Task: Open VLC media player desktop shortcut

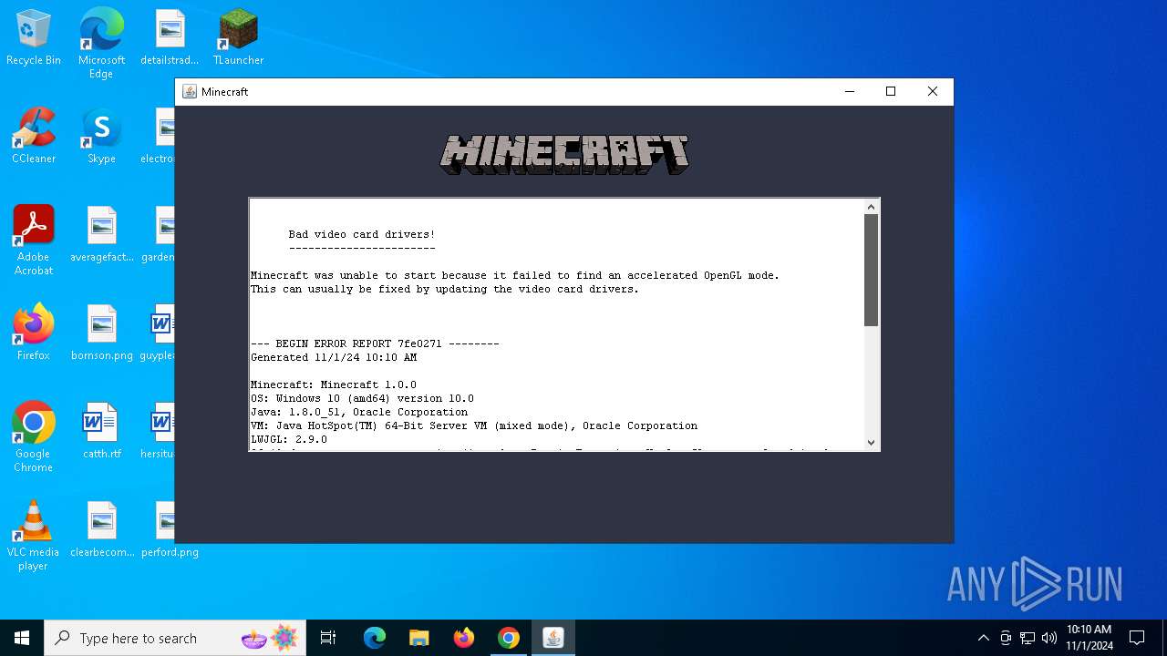Action: point(34,536)
